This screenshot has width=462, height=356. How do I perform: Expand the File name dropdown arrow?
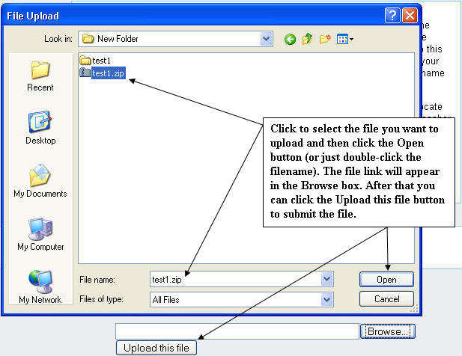click(x=326, y=279)
